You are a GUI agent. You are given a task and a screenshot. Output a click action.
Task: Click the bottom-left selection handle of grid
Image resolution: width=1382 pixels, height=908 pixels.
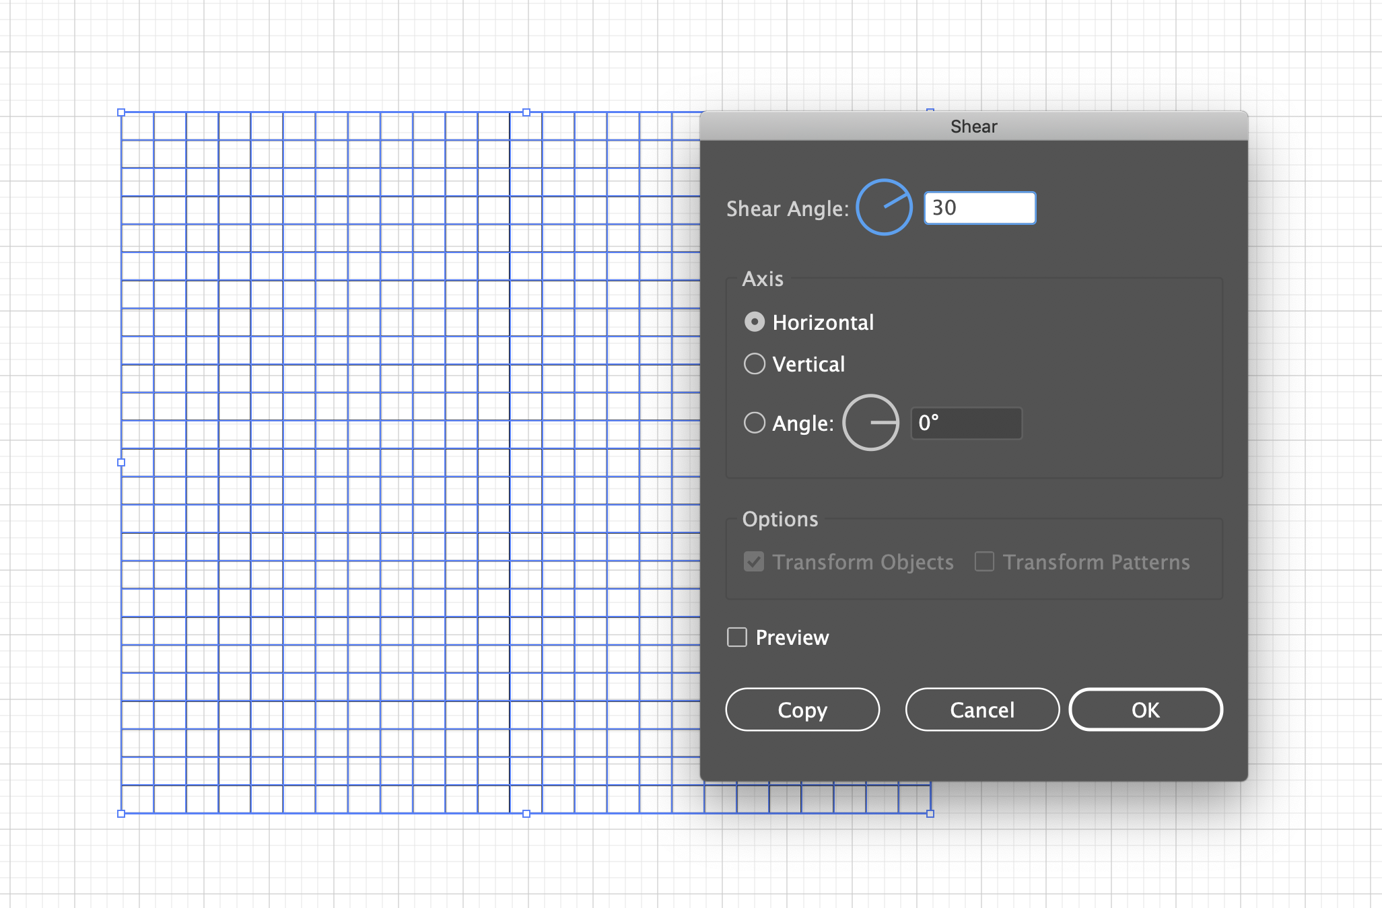click(121, 814)
